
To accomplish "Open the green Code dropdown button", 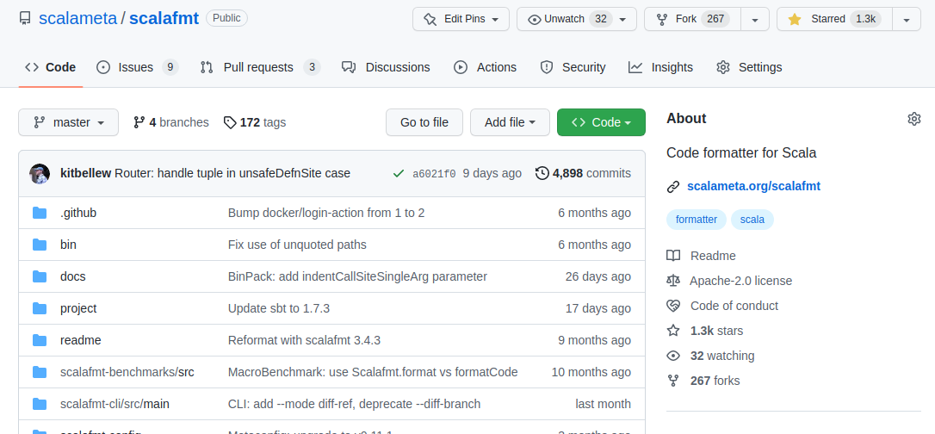I will (x=601, y=122).
